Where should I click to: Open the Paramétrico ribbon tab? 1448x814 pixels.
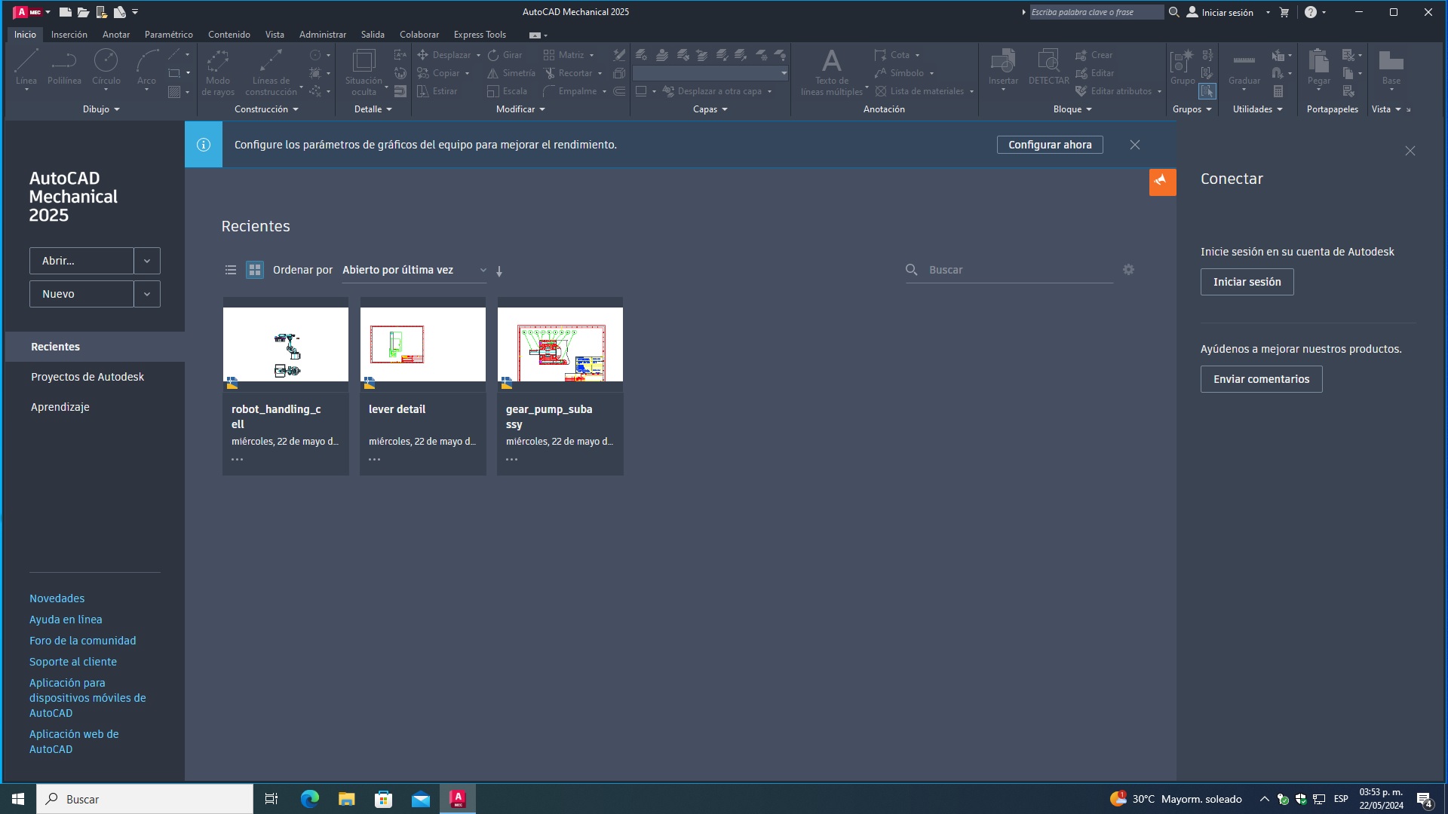pos(169,35)
